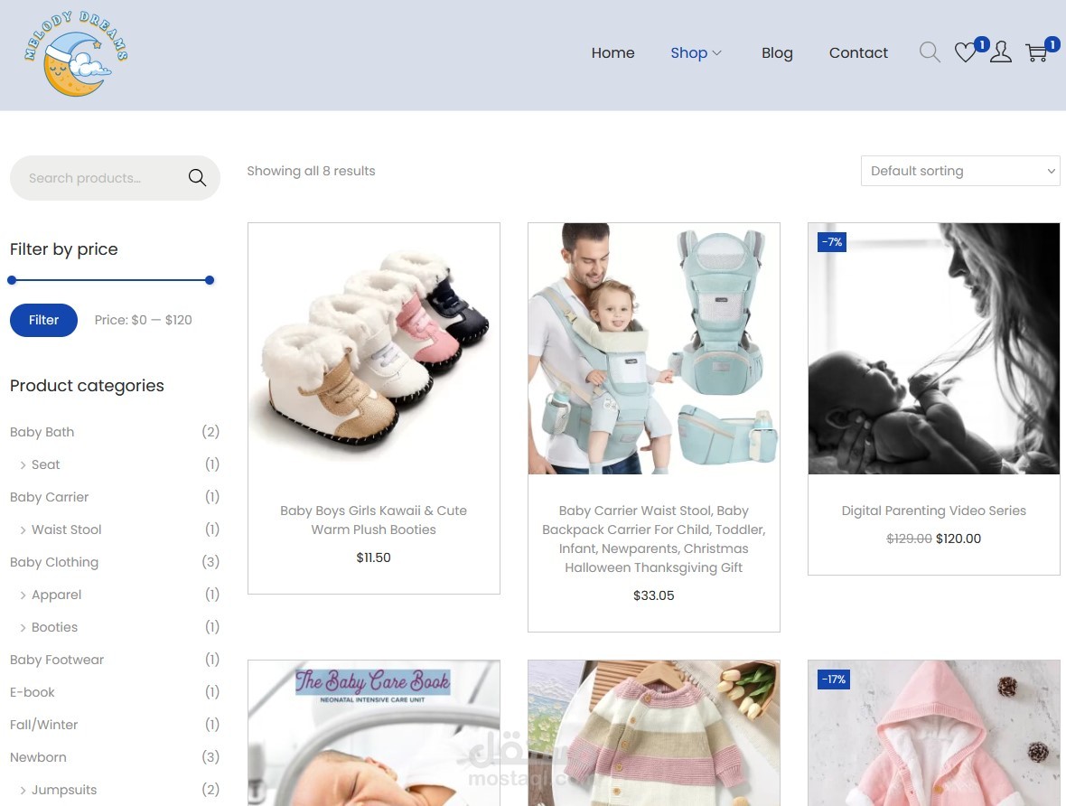Click the price range slider track

111,280
